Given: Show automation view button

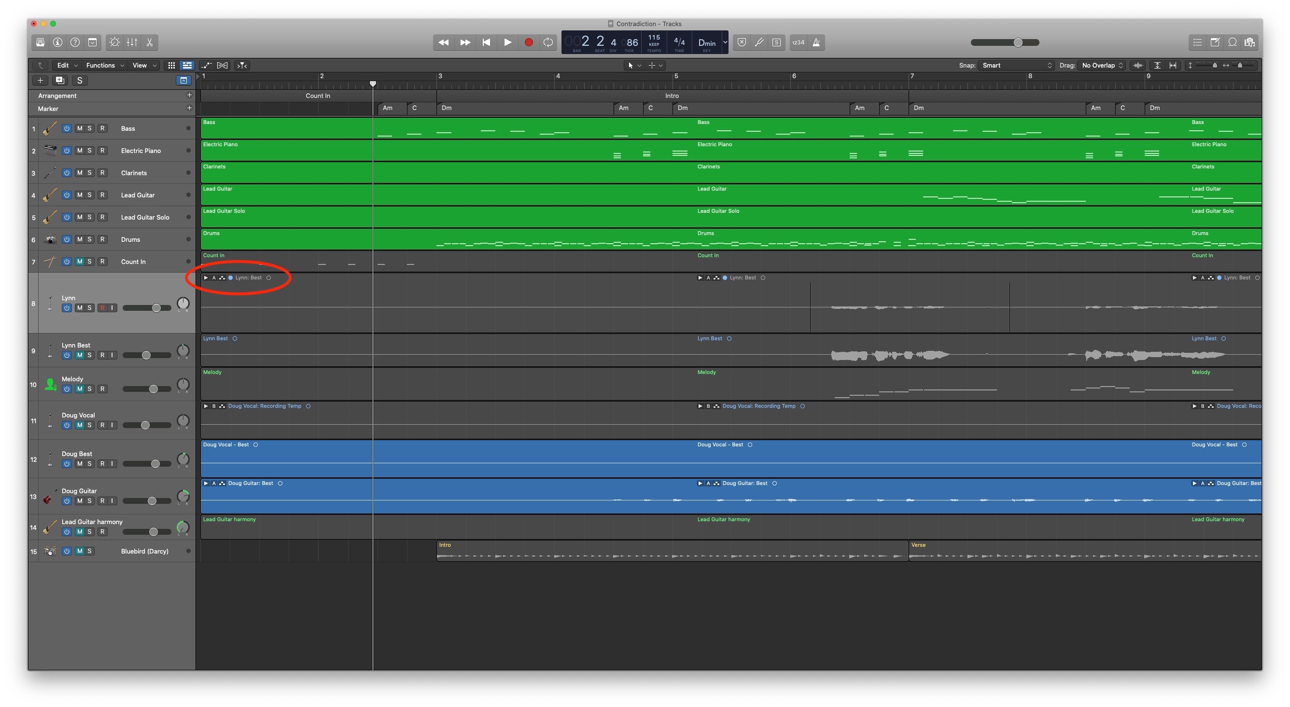Looking at the screenshot, I should (206, 66).
